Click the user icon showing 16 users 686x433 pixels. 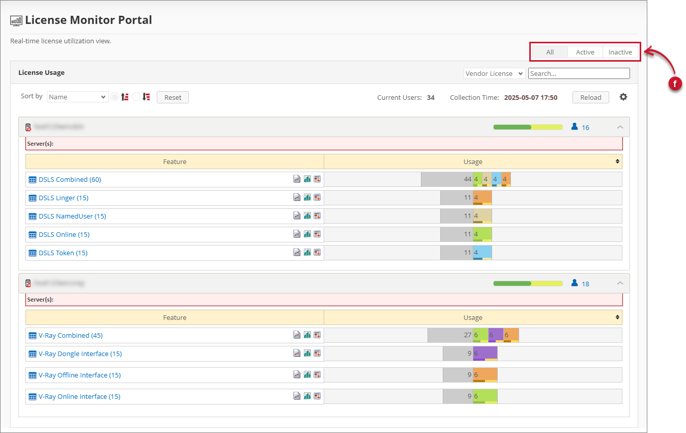click(575, 126)
